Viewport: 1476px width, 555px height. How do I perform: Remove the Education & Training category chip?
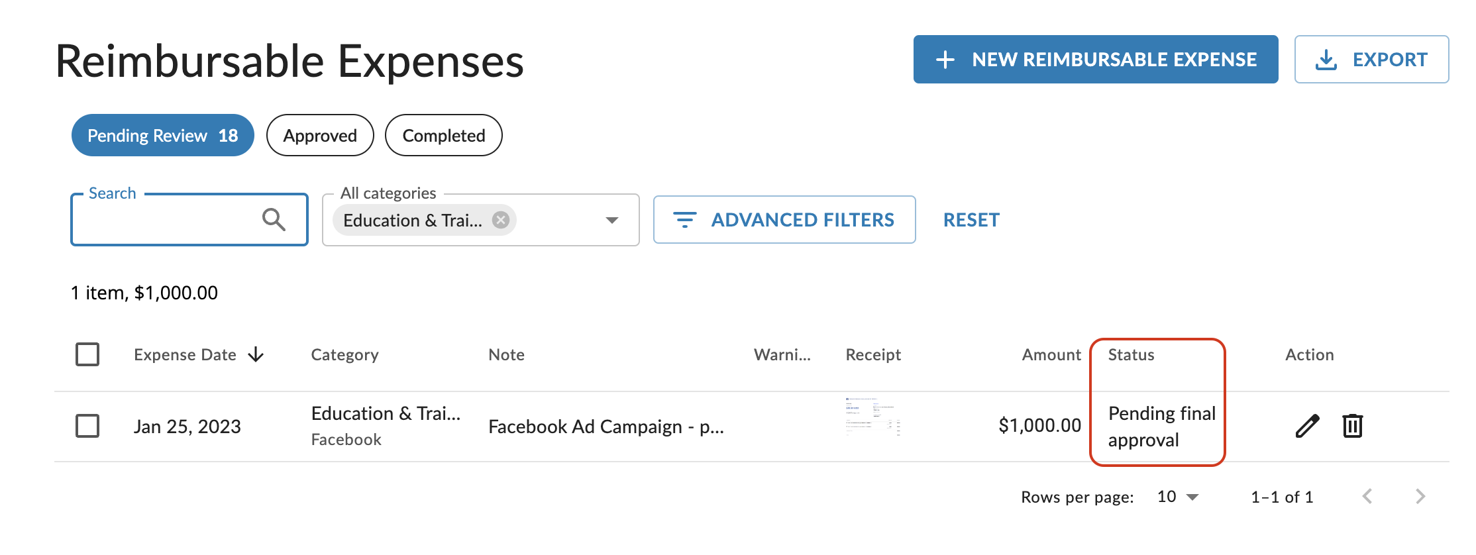(x=501, y=220)
